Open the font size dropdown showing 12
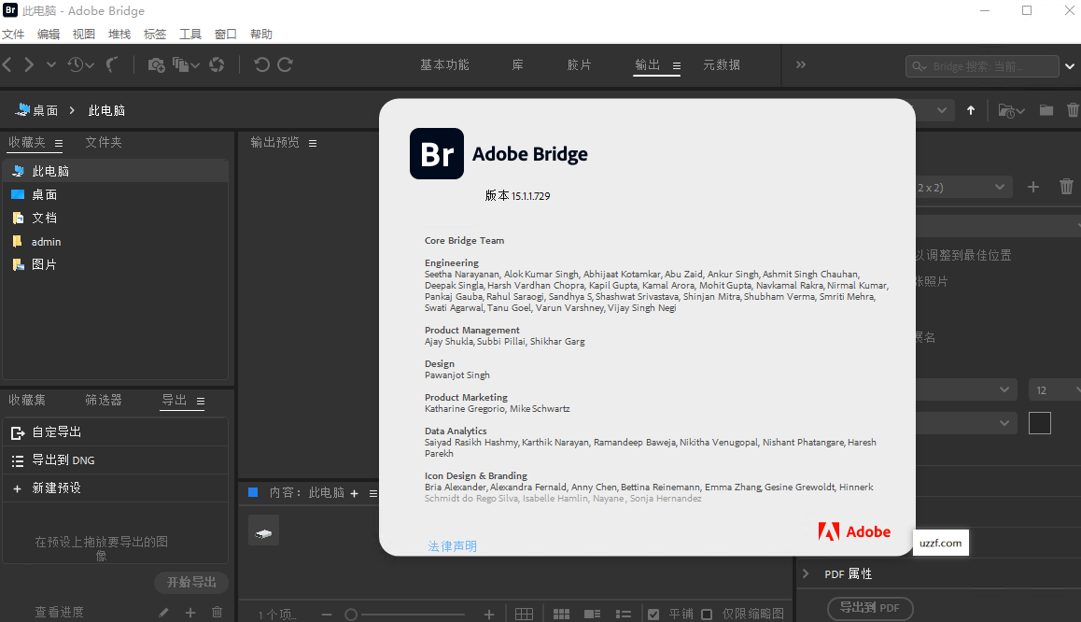 pos(1054,389)
